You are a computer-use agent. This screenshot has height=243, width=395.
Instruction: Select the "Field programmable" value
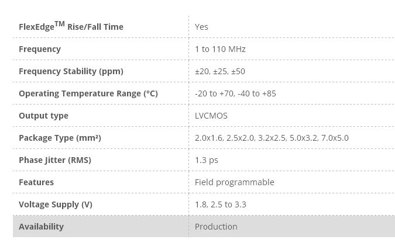235,182
